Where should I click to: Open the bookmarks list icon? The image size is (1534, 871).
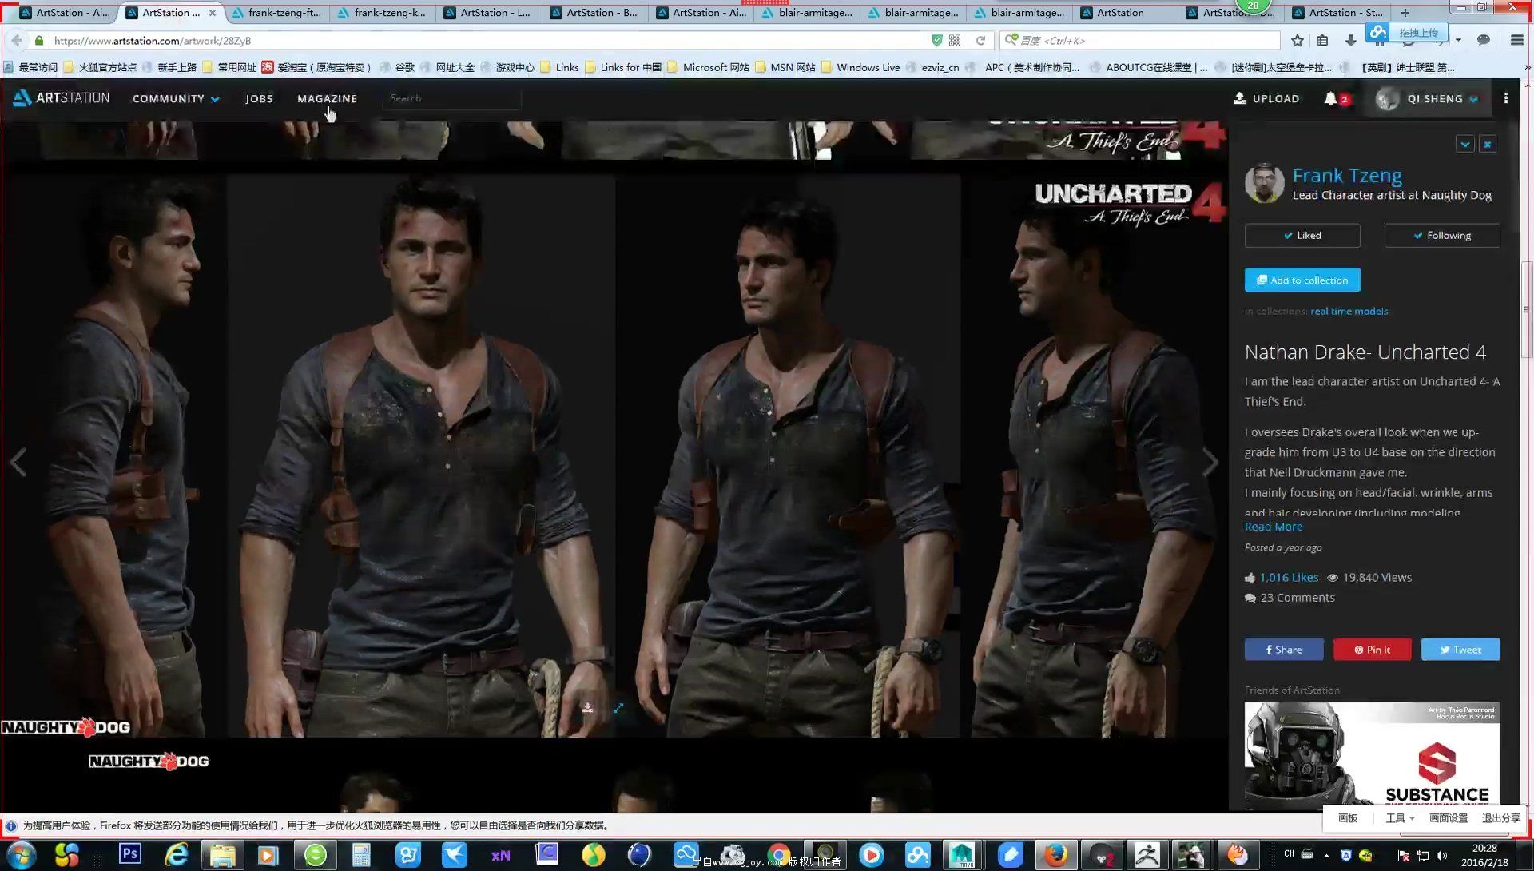[x=1323, y=40]
